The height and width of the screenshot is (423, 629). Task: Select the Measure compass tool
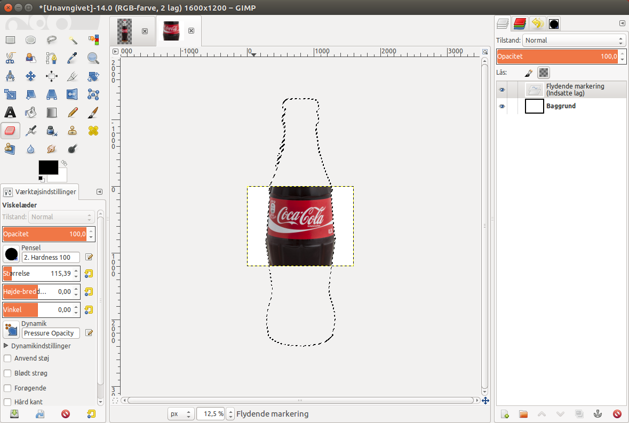click(x=10, y=76)
